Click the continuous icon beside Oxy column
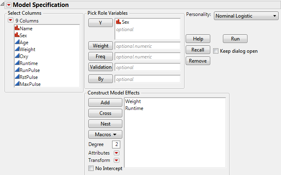This screenshot has height=175, width=281. [17, 56]
